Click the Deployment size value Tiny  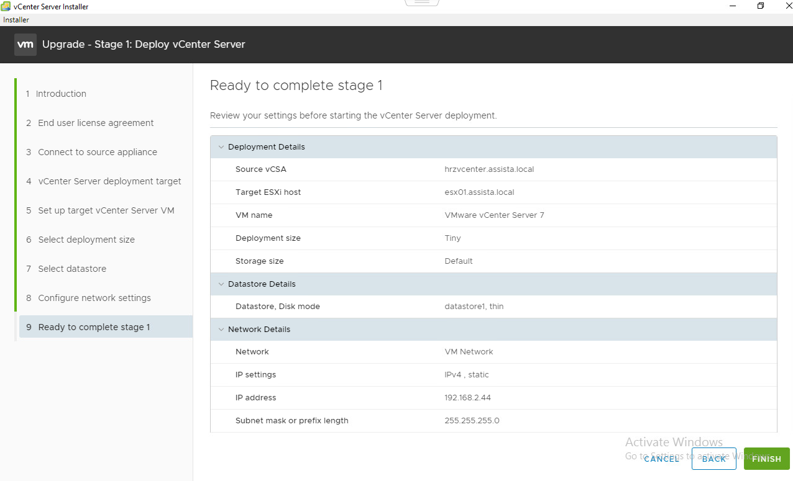click(x=452, y=238)
